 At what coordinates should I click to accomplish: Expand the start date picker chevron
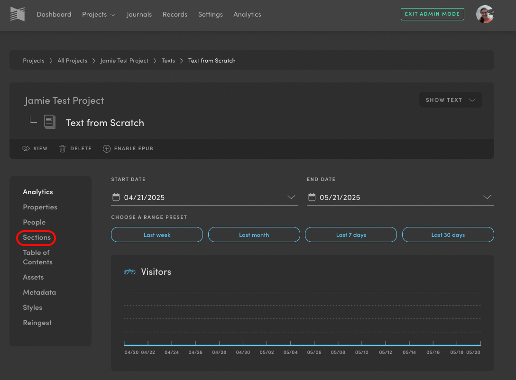(291, 198)
